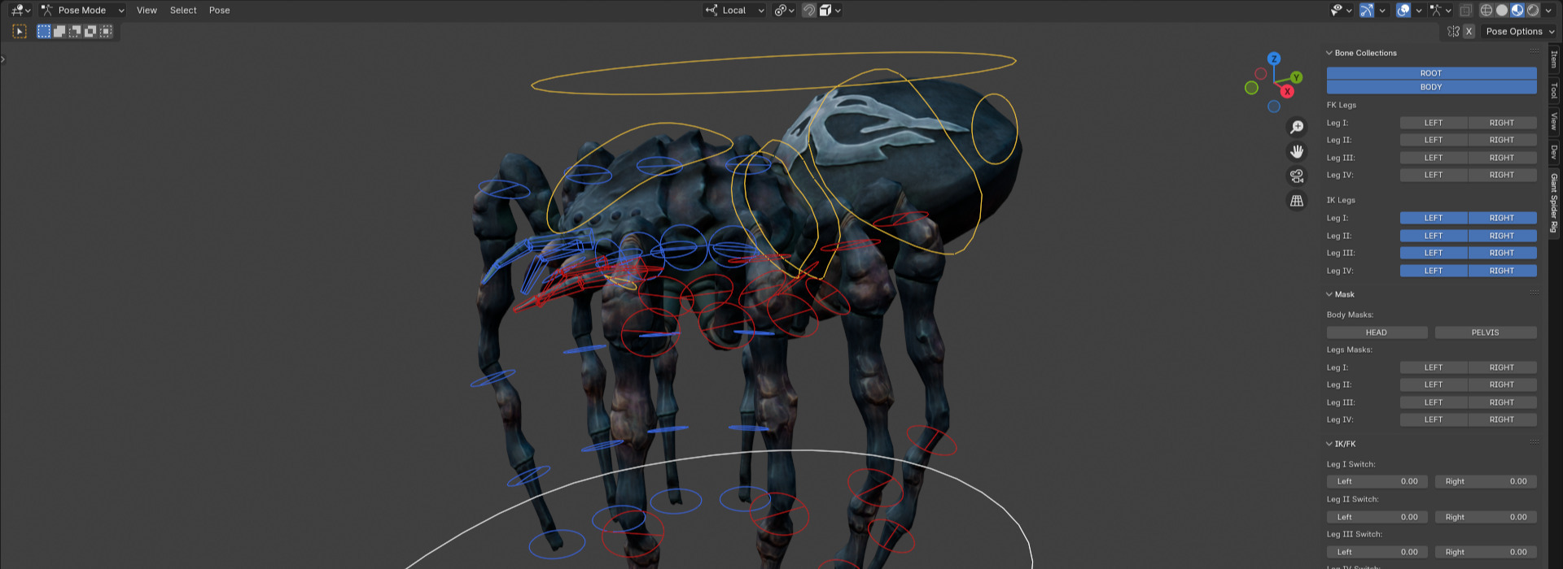Screen dimensions: 1563x569
Task: Choose the subtract selection mode icon
Action: [75, 32]
